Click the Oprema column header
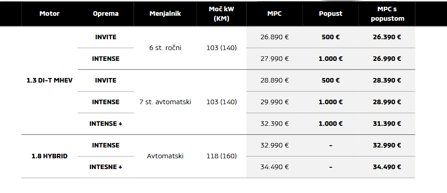The image size is (447, 193). [x=106, y=14]
